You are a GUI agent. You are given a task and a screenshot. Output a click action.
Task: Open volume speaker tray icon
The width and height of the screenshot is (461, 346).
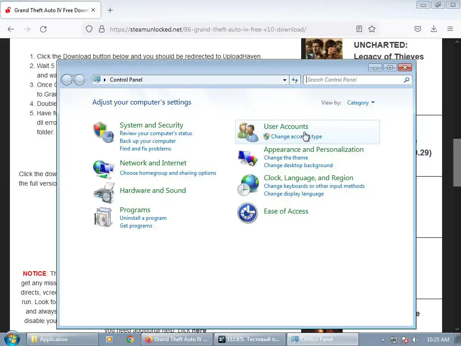416,340
